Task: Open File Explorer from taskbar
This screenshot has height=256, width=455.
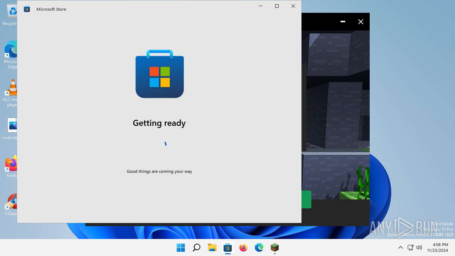Action: pos(212,247)
